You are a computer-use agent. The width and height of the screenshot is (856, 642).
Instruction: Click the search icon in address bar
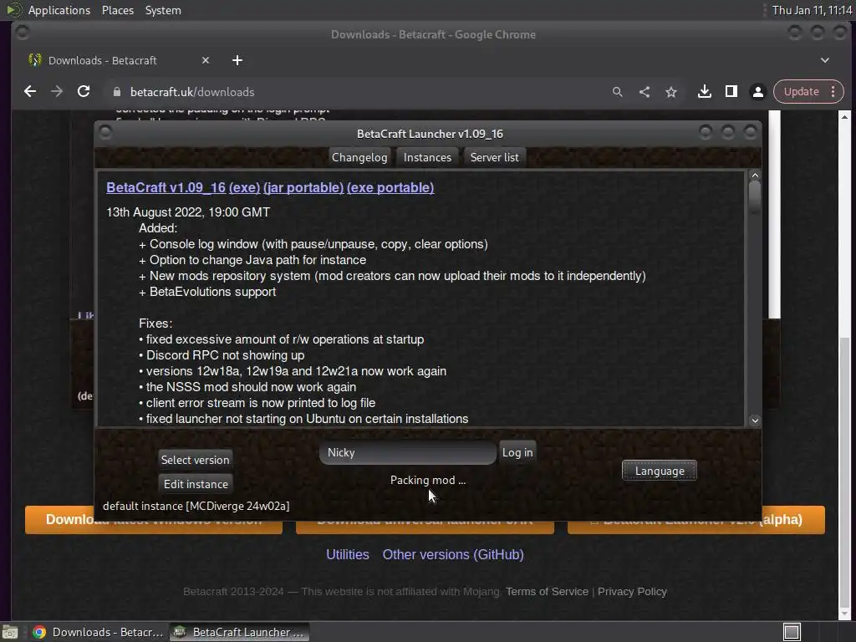point(618,92)
